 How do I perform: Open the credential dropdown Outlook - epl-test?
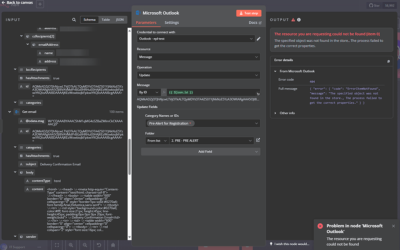[196, 38]
